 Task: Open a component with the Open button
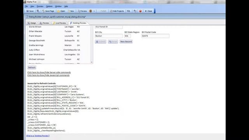coord(61,11)
